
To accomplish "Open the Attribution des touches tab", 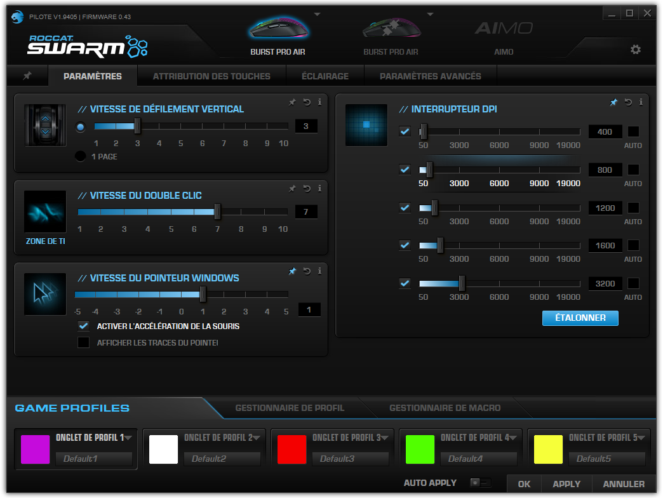I will (211, 76).
